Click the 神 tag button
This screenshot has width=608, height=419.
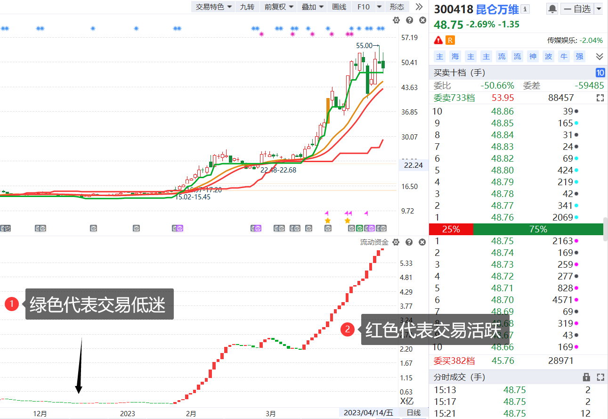click(x=533, y=57)
